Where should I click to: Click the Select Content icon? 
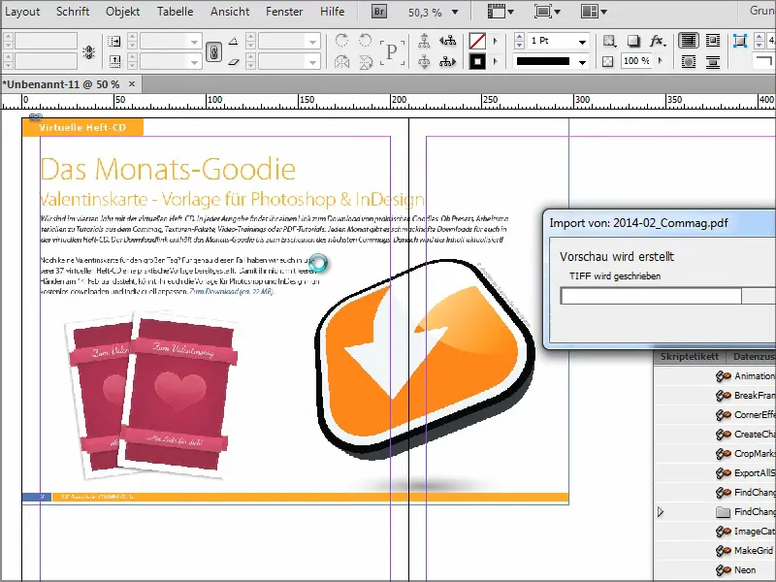pyautogui.click(x=424, y=62)
